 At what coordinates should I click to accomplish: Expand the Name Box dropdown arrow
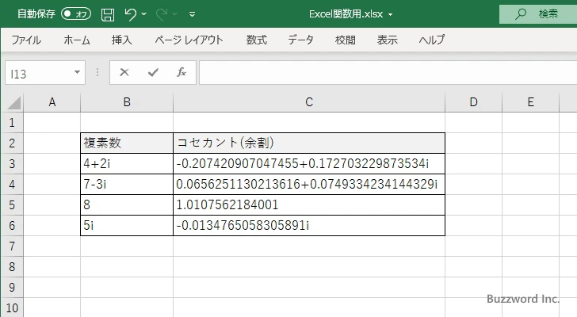78,72
